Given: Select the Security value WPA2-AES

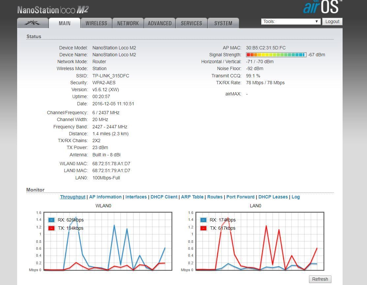Looking at the screenshot, I should click(x=104, y=83).
